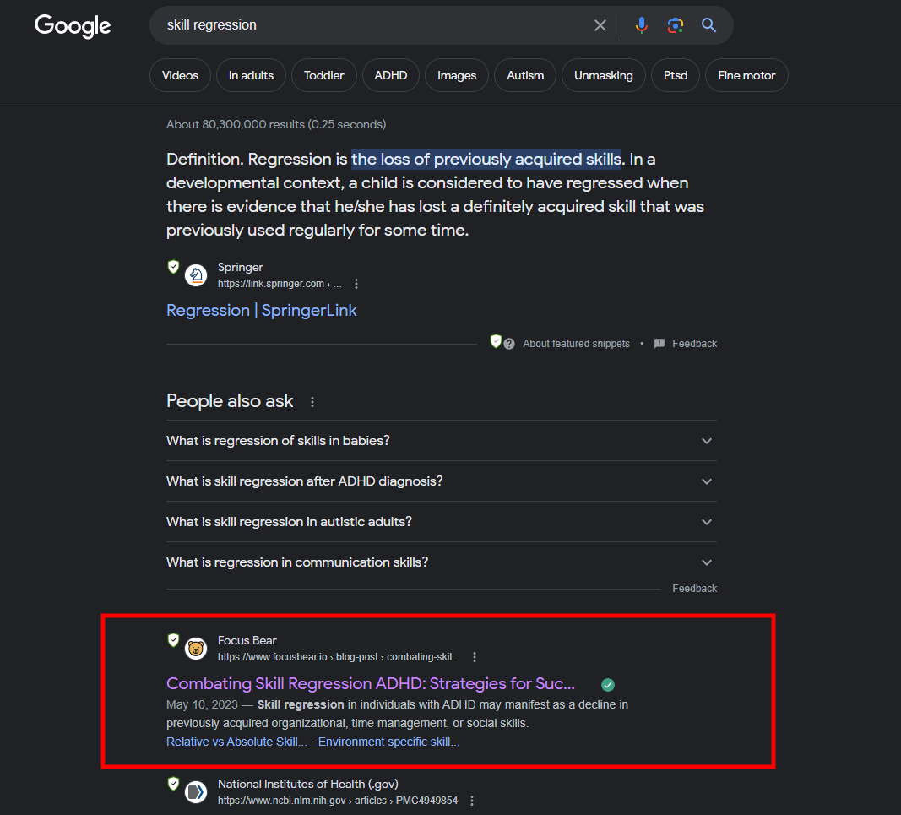
Task: Click the Google logo
Action: tap(73, 25)
